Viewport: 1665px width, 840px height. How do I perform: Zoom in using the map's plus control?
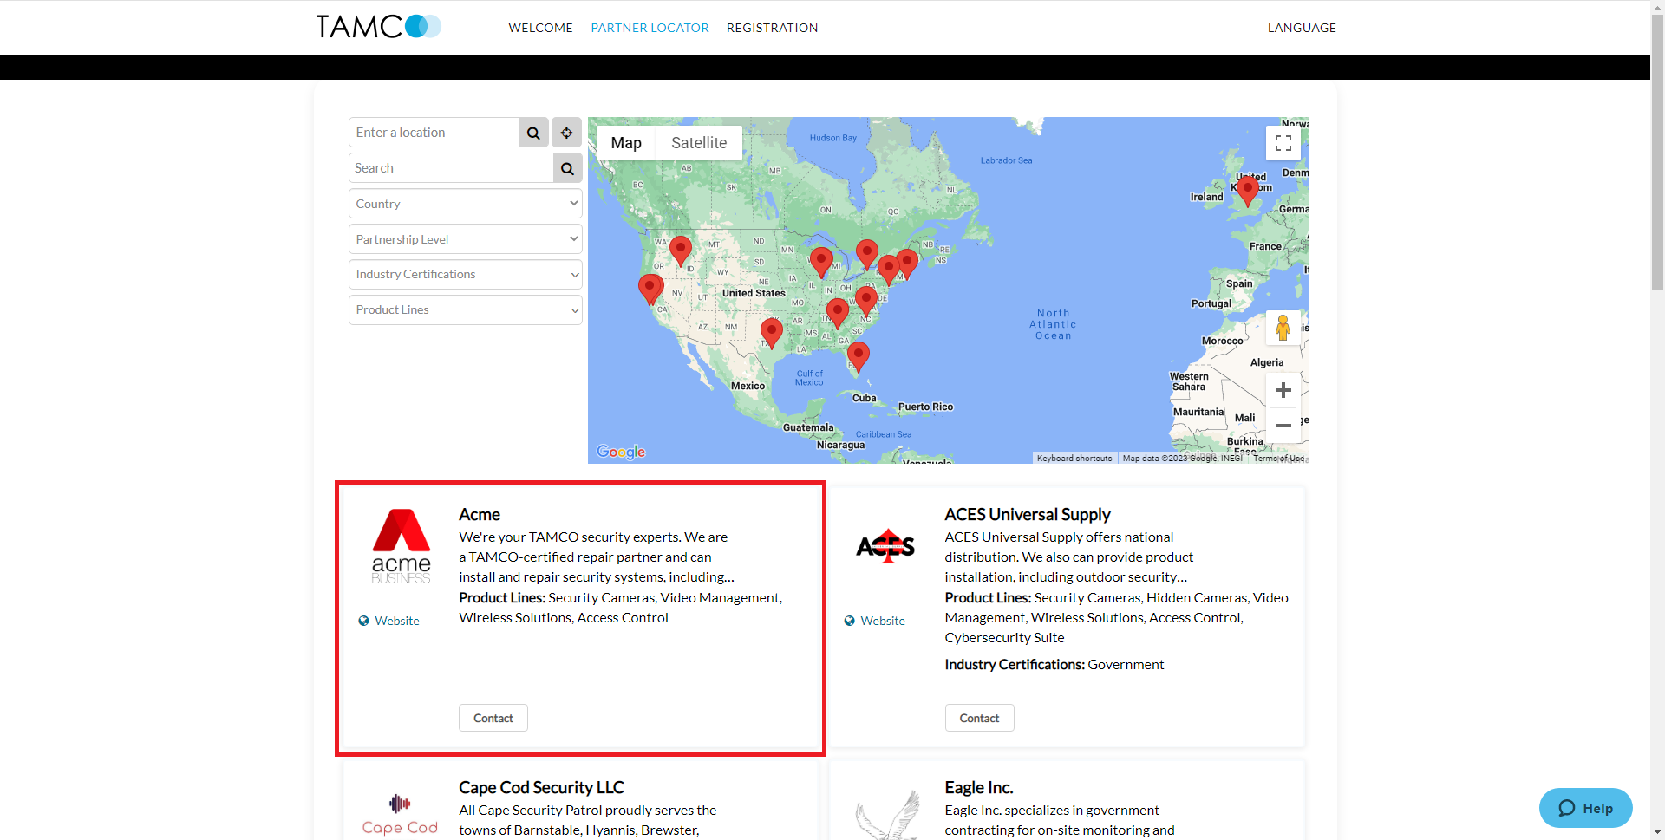coord(1283,389)
